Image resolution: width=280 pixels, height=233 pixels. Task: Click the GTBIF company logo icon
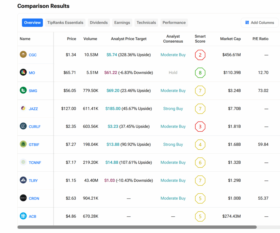click(x=23, y=144)
